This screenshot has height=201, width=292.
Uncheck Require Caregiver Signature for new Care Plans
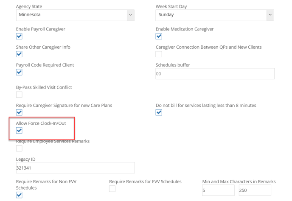click(19, 112)
